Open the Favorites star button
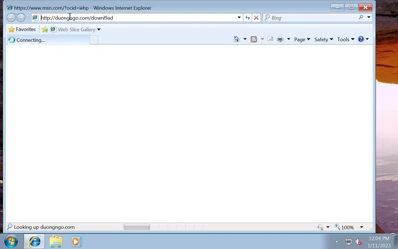Viewport: 398px width, 249px height. (22, 29)
